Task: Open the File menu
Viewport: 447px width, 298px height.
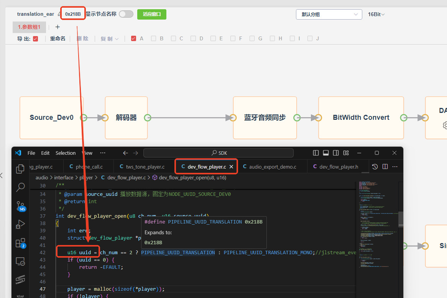Action: click(31, 153)
